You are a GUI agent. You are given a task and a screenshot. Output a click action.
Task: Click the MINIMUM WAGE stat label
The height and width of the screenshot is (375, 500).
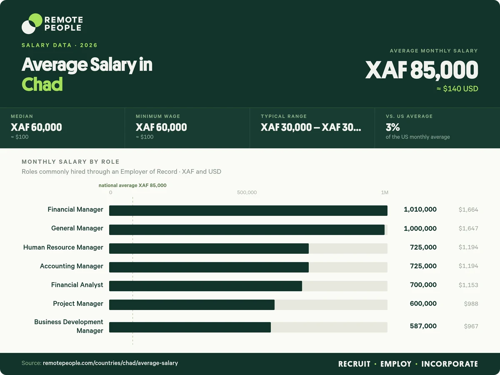(x=158, y=116)
